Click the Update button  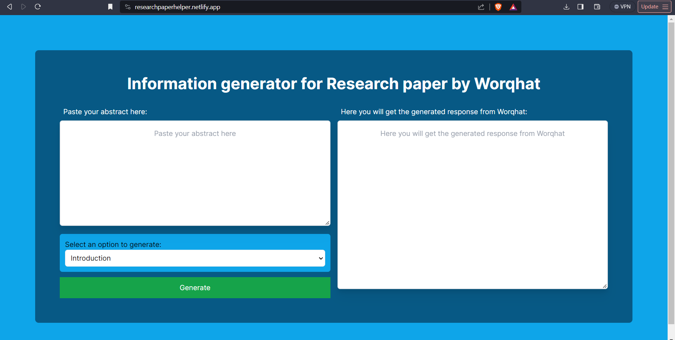(x=649, y=7)
